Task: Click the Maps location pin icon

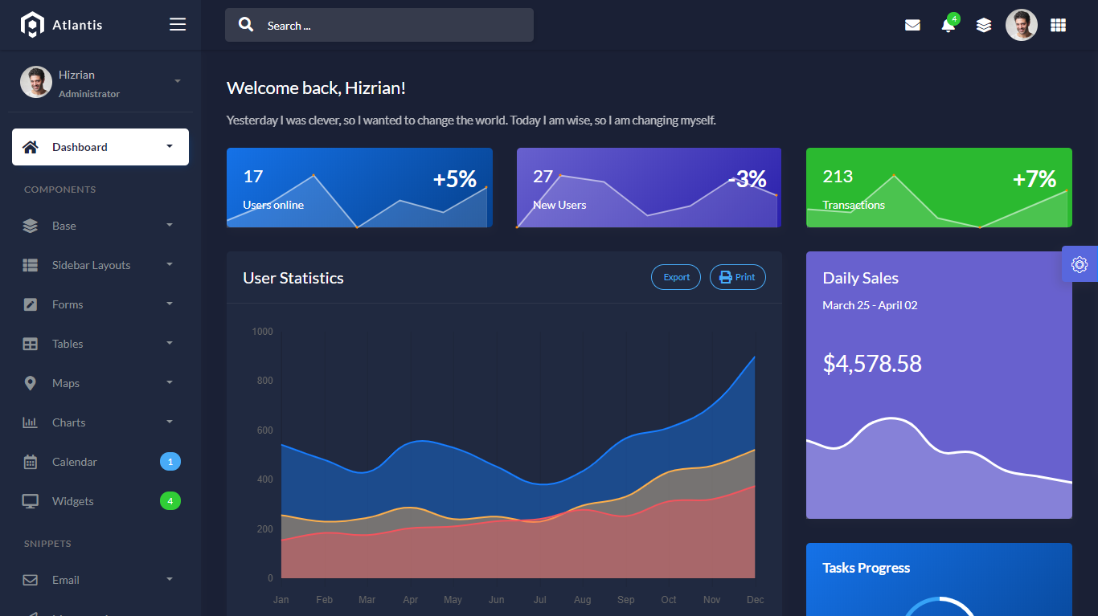Action: pyautogui.click(x=31, y=383)
